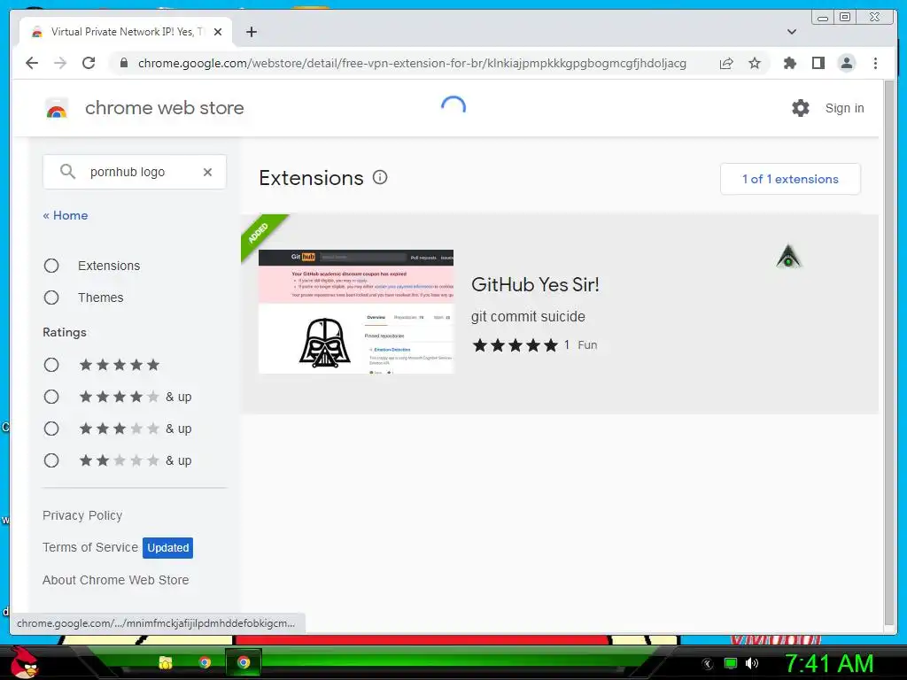Screen dimensions: 907x680
Task: Open Web Store settings gear
Action: (x=801, y=108)
